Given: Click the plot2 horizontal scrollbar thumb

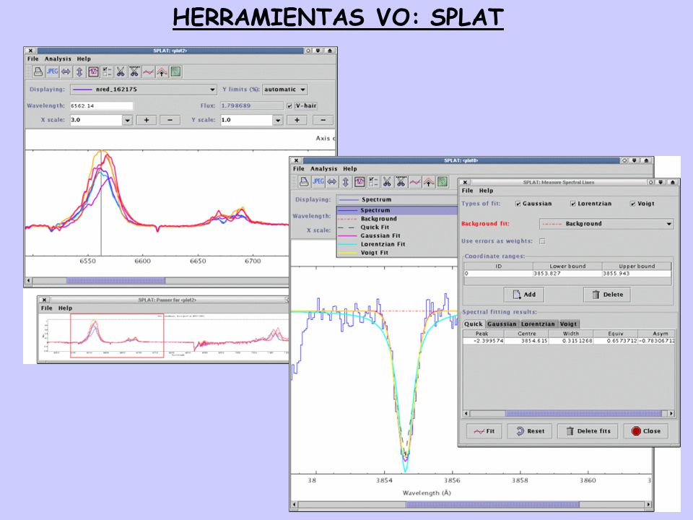Looking at the screenshot, I should click(x=115, y=280).
